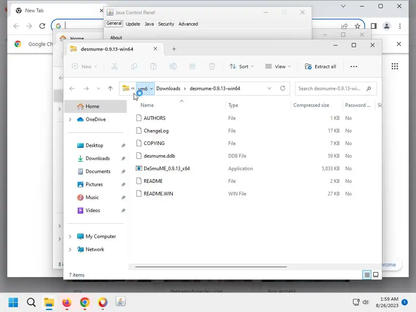Open the New item dropdown

pos(84,67)
